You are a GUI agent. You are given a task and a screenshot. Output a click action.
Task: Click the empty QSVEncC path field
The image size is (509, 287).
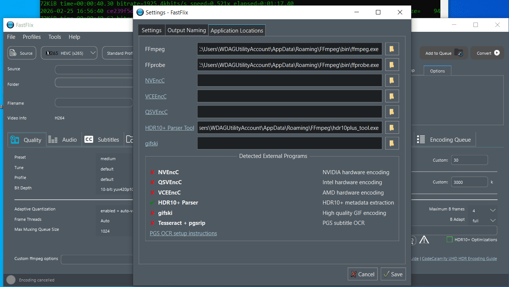(x=290, y=112)
